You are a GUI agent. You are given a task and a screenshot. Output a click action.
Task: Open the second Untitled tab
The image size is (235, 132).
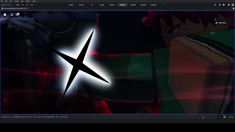coord(143,5)
